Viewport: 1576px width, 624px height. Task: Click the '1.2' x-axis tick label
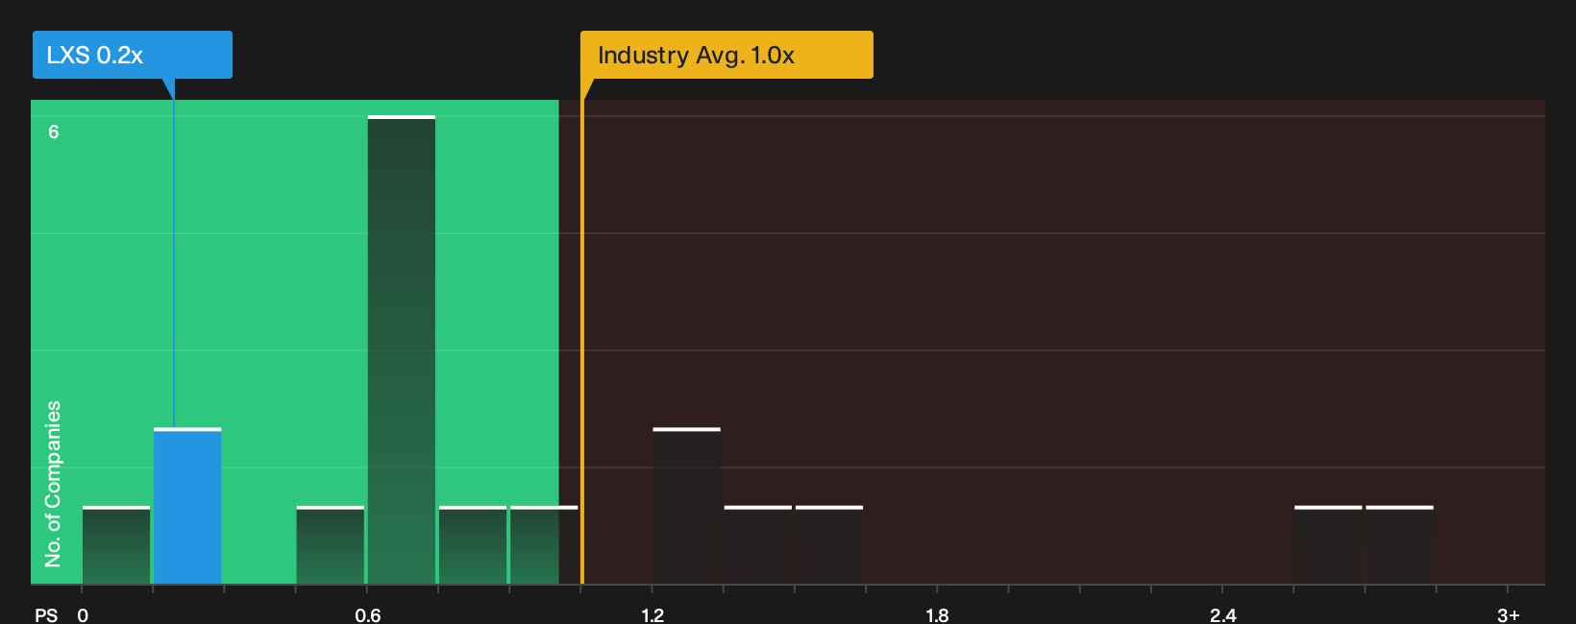653,615
